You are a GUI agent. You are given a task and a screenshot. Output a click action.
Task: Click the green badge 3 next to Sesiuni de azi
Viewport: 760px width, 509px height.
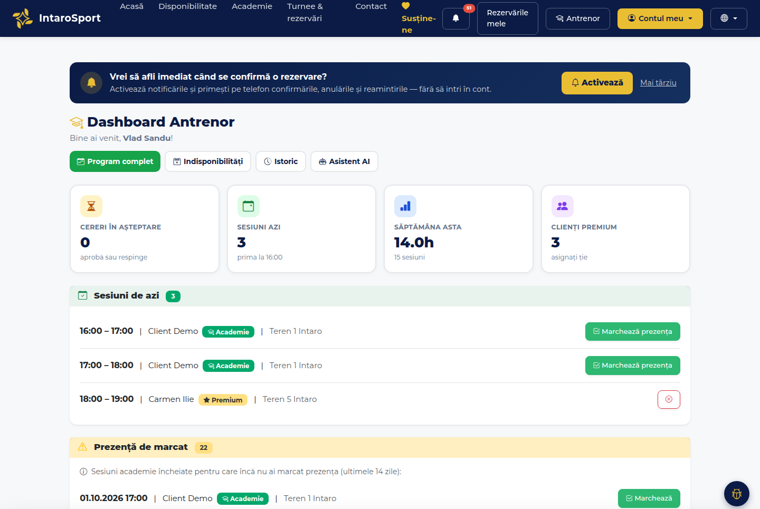point(173,296)
